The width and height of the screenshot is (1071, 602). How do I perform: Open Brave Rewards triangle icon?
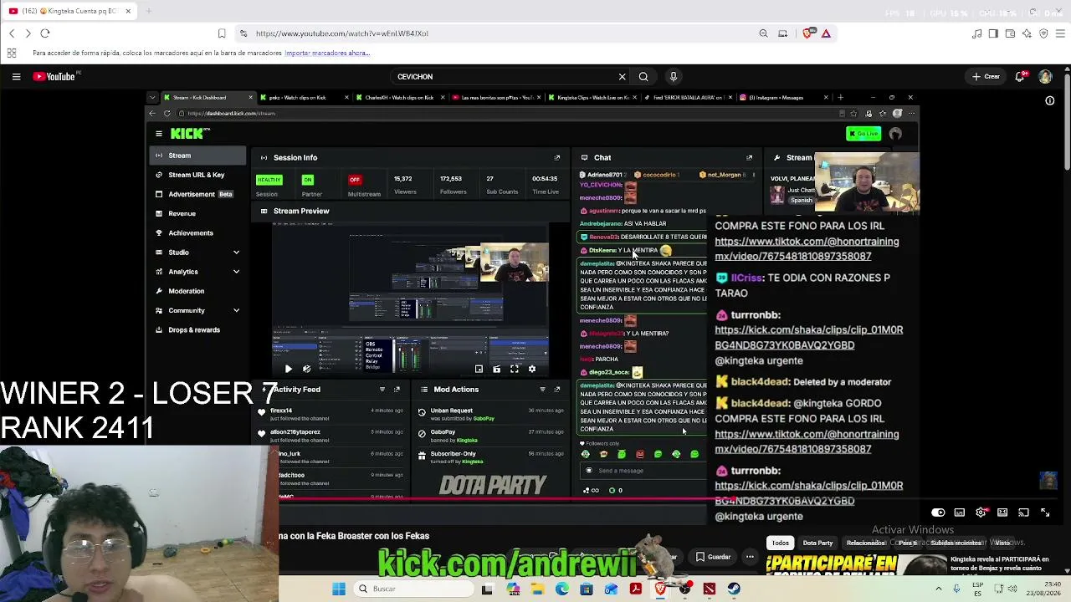tap(826, 33)
